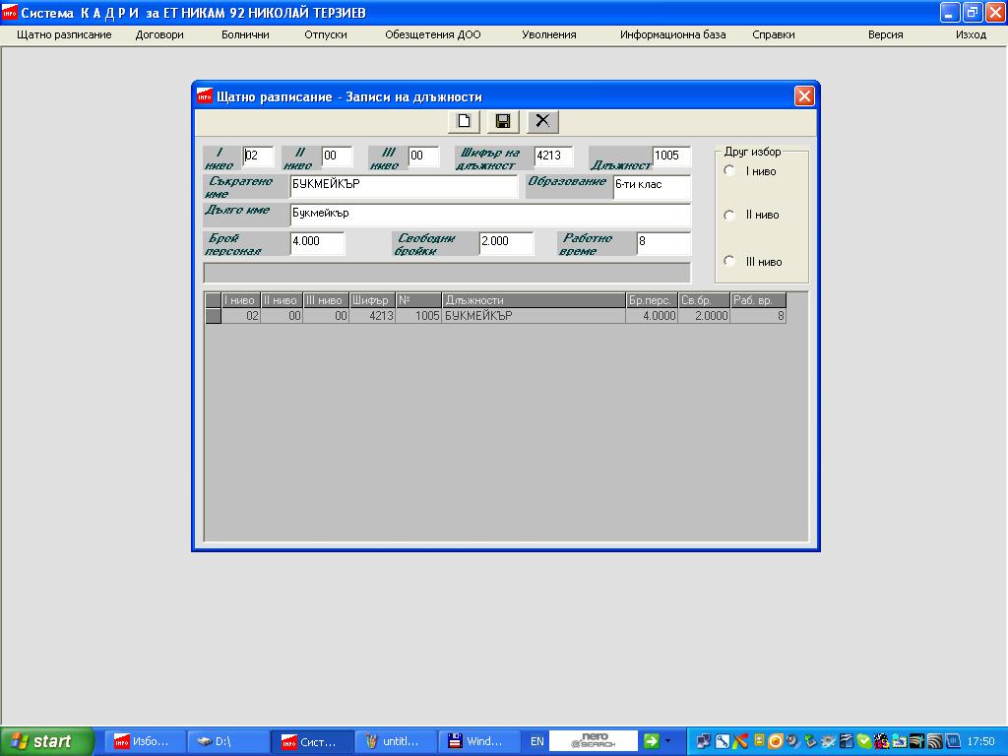The height and width of the screenshot is (756, 1008).
Task: Open the 'Информационна база' menu
Action: (x=673, y=34)
